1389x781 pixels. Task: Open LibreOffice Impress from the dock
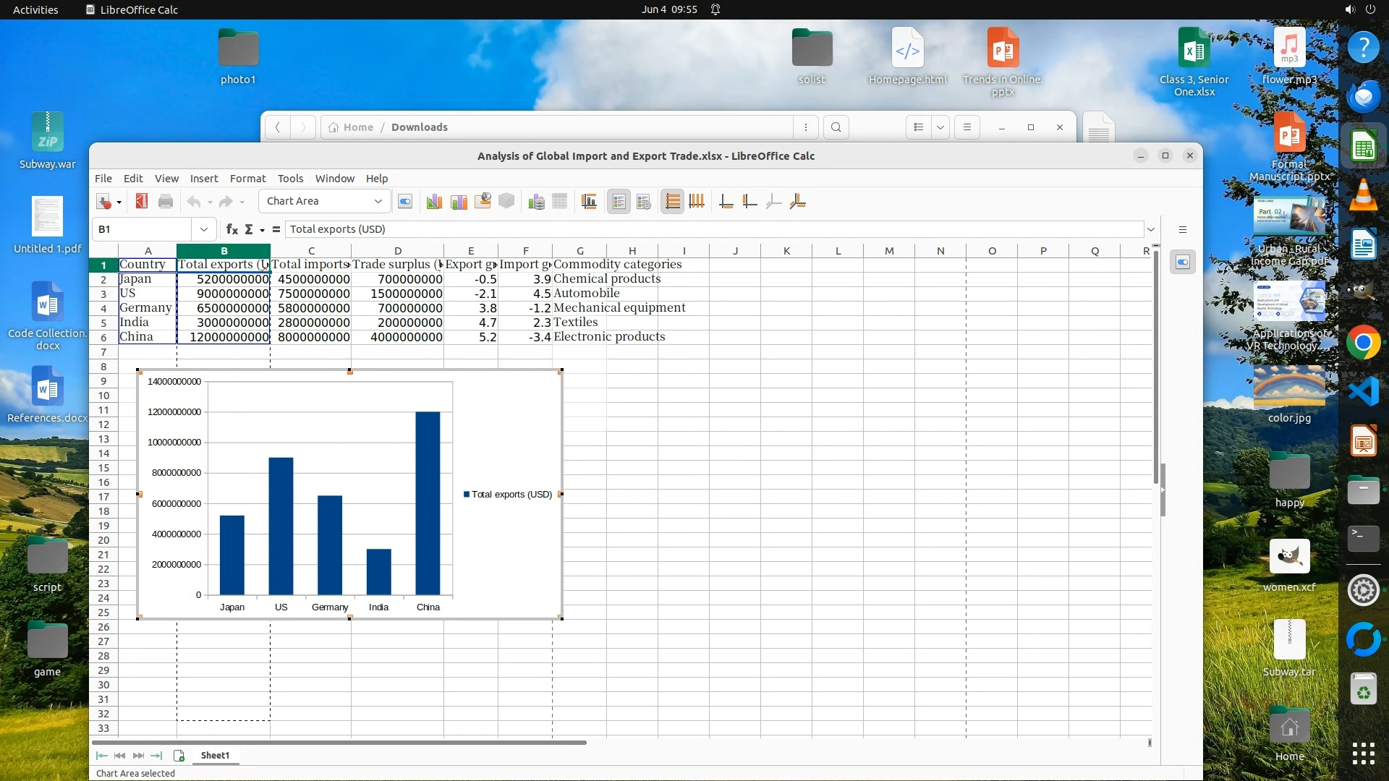(x=1363, y=441)
